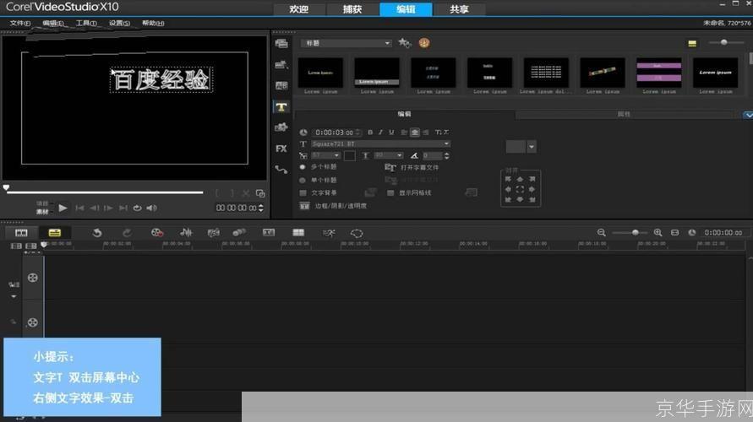Open the FX filter library

[x=281, y=149]
